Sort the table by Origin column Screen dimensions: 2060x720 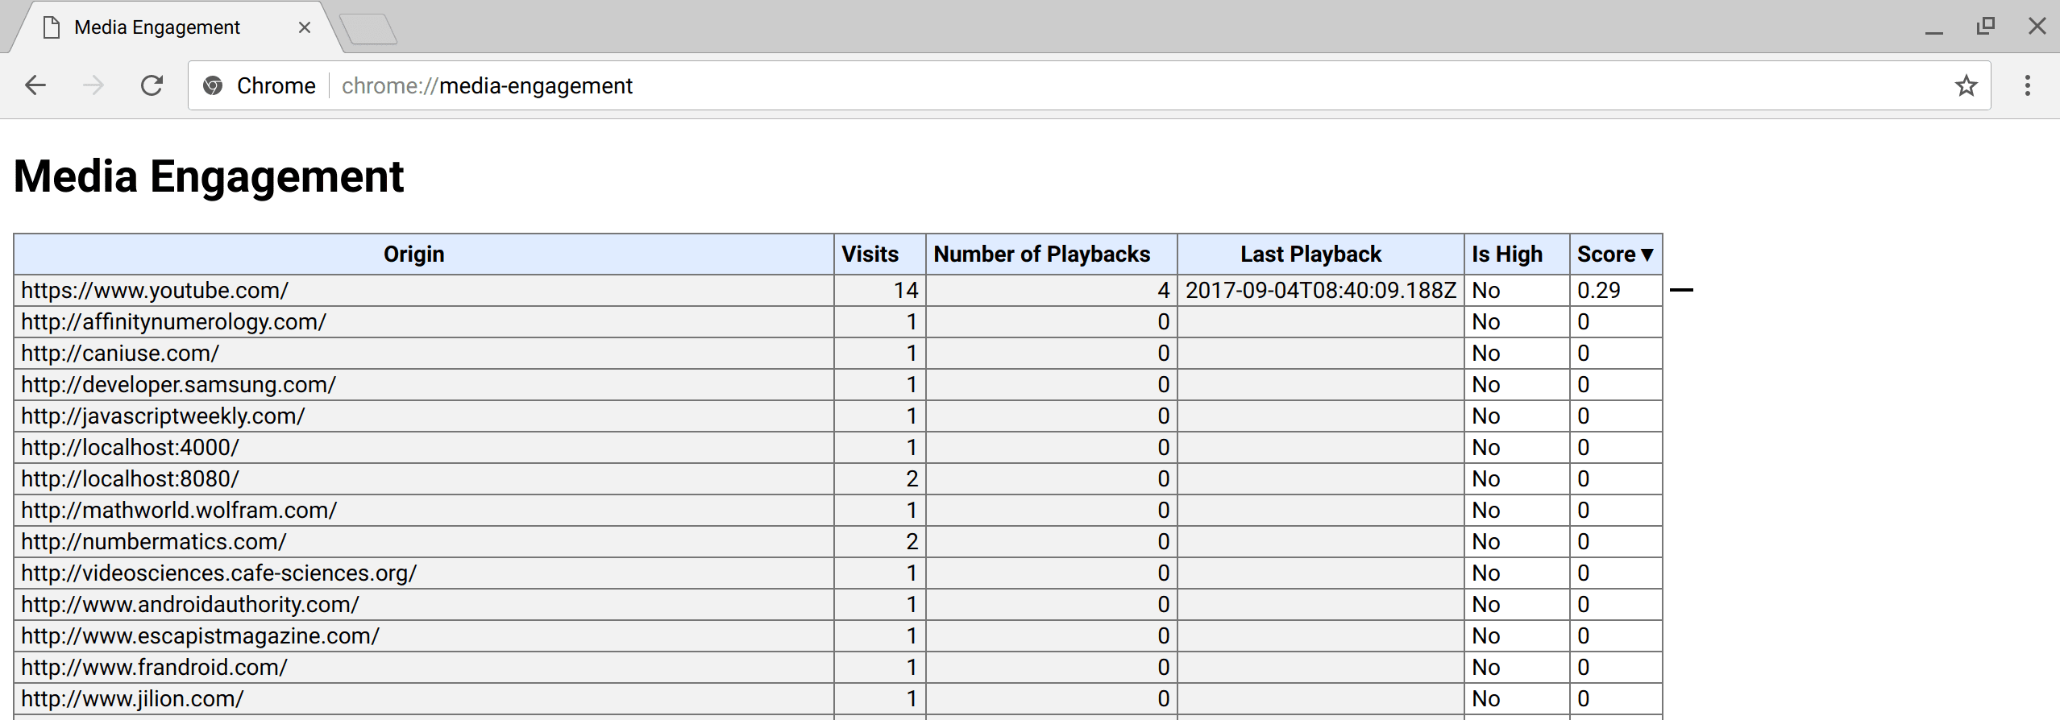pos(413,254)
